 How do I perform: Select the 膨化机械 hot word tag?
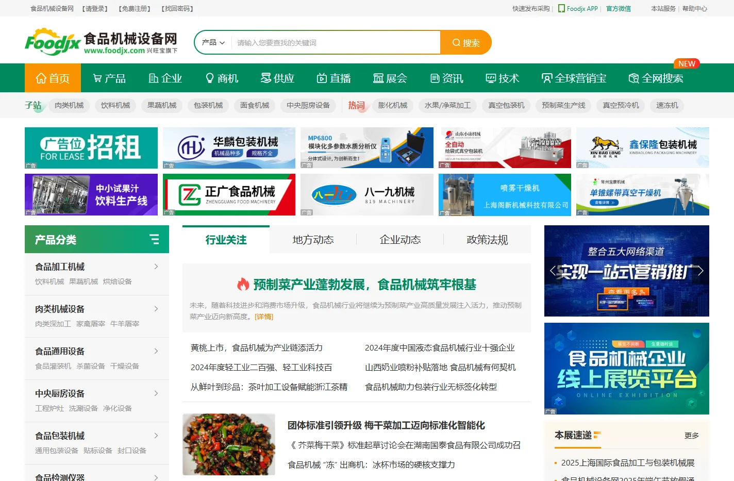[393, 105]
